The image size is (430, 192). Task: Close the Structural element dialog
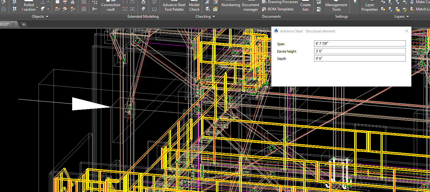tap(406, 31)
